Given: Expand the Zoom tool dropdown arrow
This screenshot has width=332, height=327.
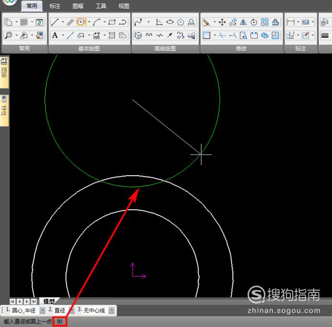Looking at the screenshot, I should point(16,35).
